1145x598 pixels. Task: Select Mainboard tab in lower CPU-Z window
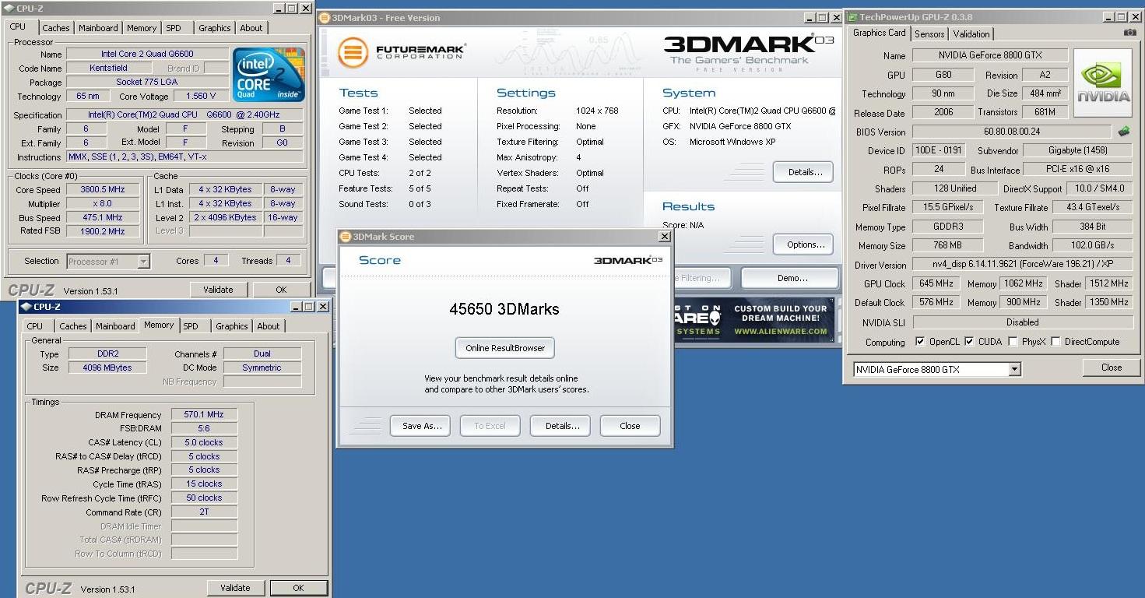(x=115, y=326)
